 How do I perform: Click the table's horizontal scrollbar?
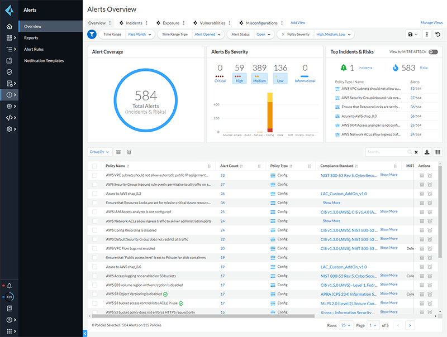[203, 316]
